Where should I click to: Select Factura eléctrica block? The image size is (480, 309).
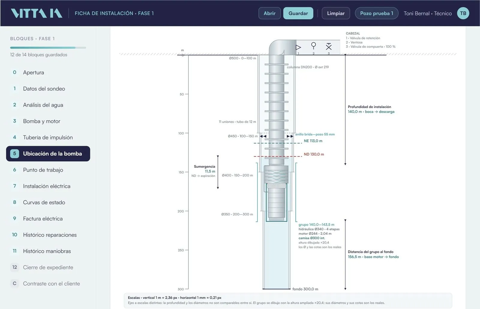(48, 218)
